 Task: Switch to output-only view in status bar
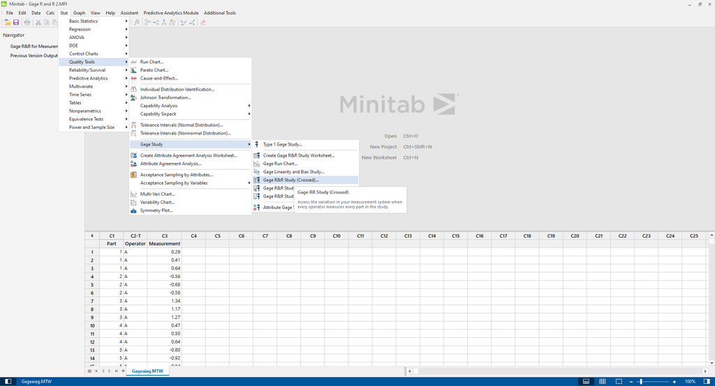(x=619, y=381)
